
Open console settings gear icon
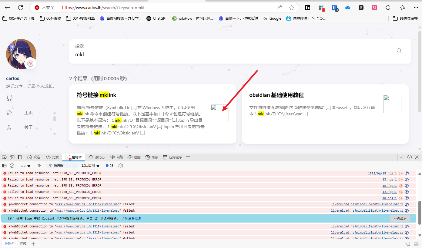point(121,166)
